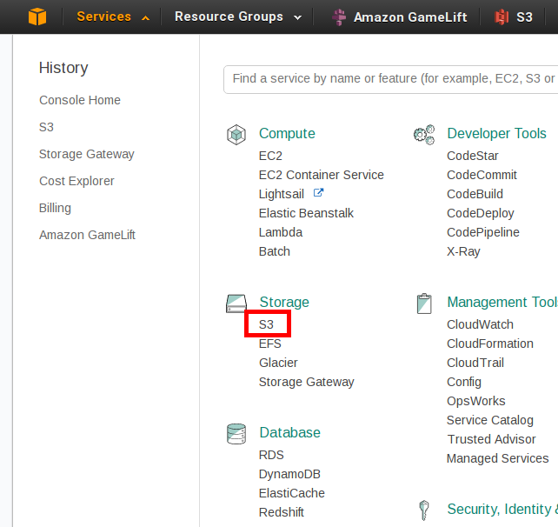This screenshot has width=558, height=527.
Task: Click the Storage category icon
Action: (x=236, y=303)
